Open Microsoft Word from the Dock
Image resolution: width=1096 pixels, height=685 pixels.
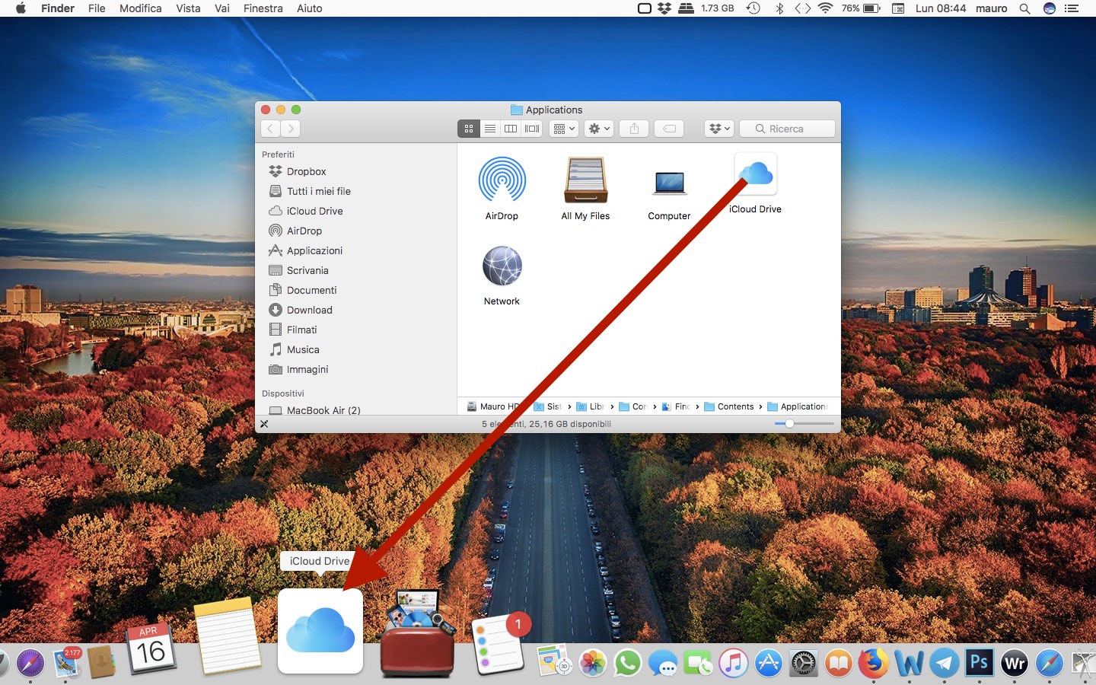(x=909, y=663)
